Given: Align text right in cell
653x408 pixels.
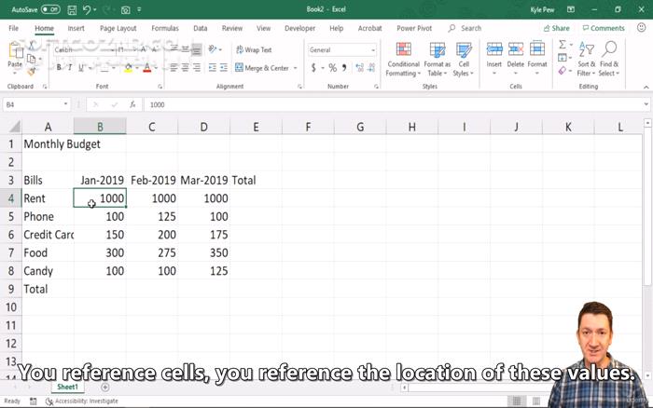Looking at the screenshot, I should pos(196,67).
